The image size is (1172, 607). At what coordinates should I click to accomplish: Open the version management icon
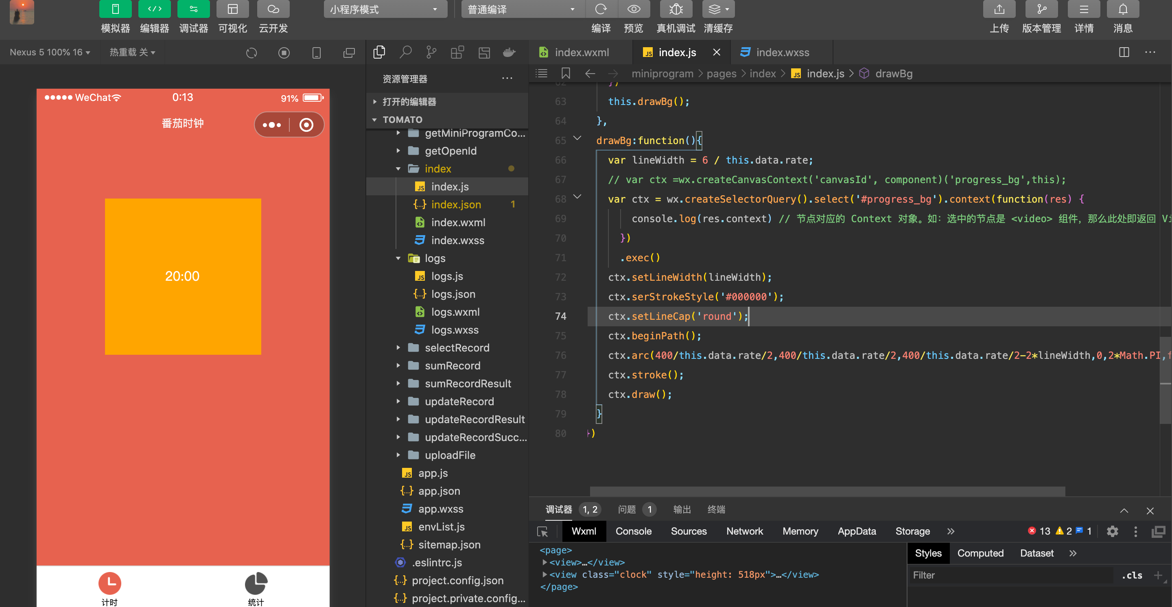click(1041, 9)
